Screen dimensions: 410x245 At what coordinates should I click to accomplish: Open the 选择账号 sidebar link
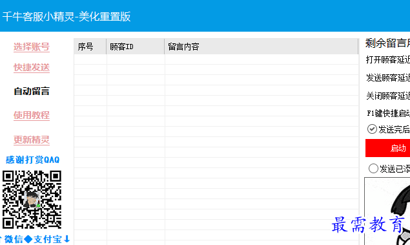(x=32, y=47)
